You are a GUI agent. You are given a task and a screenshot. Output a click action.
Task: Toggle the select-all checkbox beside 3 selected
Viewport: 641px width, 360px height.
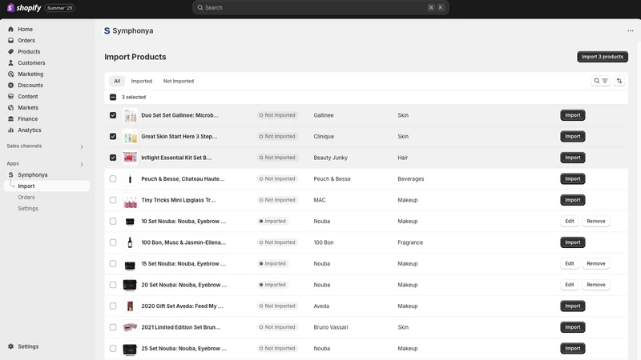tap(113, 97)
